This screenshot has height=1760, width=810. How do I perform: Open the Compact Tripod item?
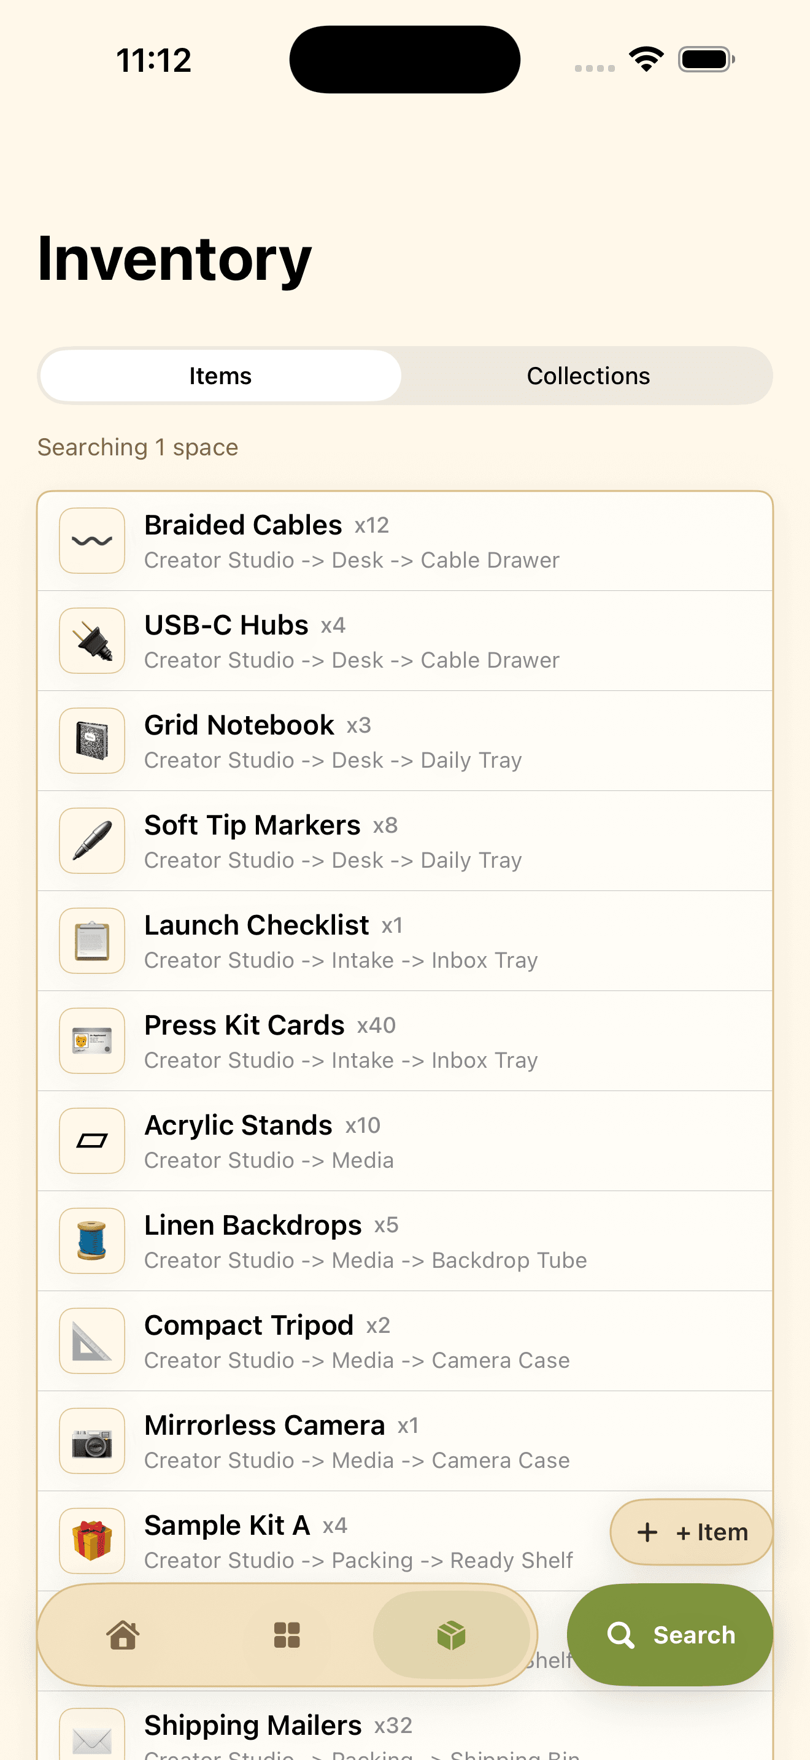(x=405, y=1340)
